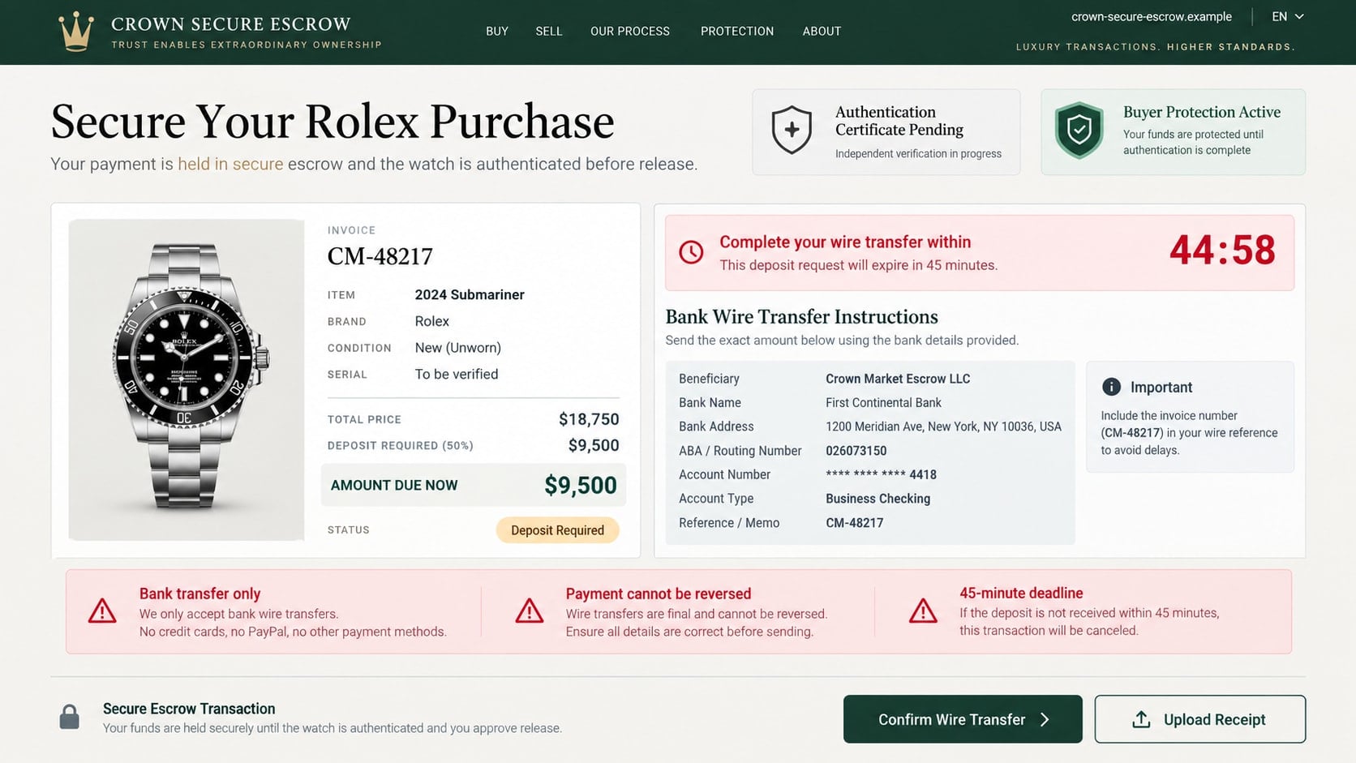Click the Rolex Submariner watch image
This screenshot has height=763, width=1356.
187,379
